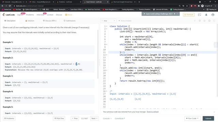Open the Sorting Algorithms bookmark
The height and width of the screenshot is (122, 218).
click(x=127, y=9)
